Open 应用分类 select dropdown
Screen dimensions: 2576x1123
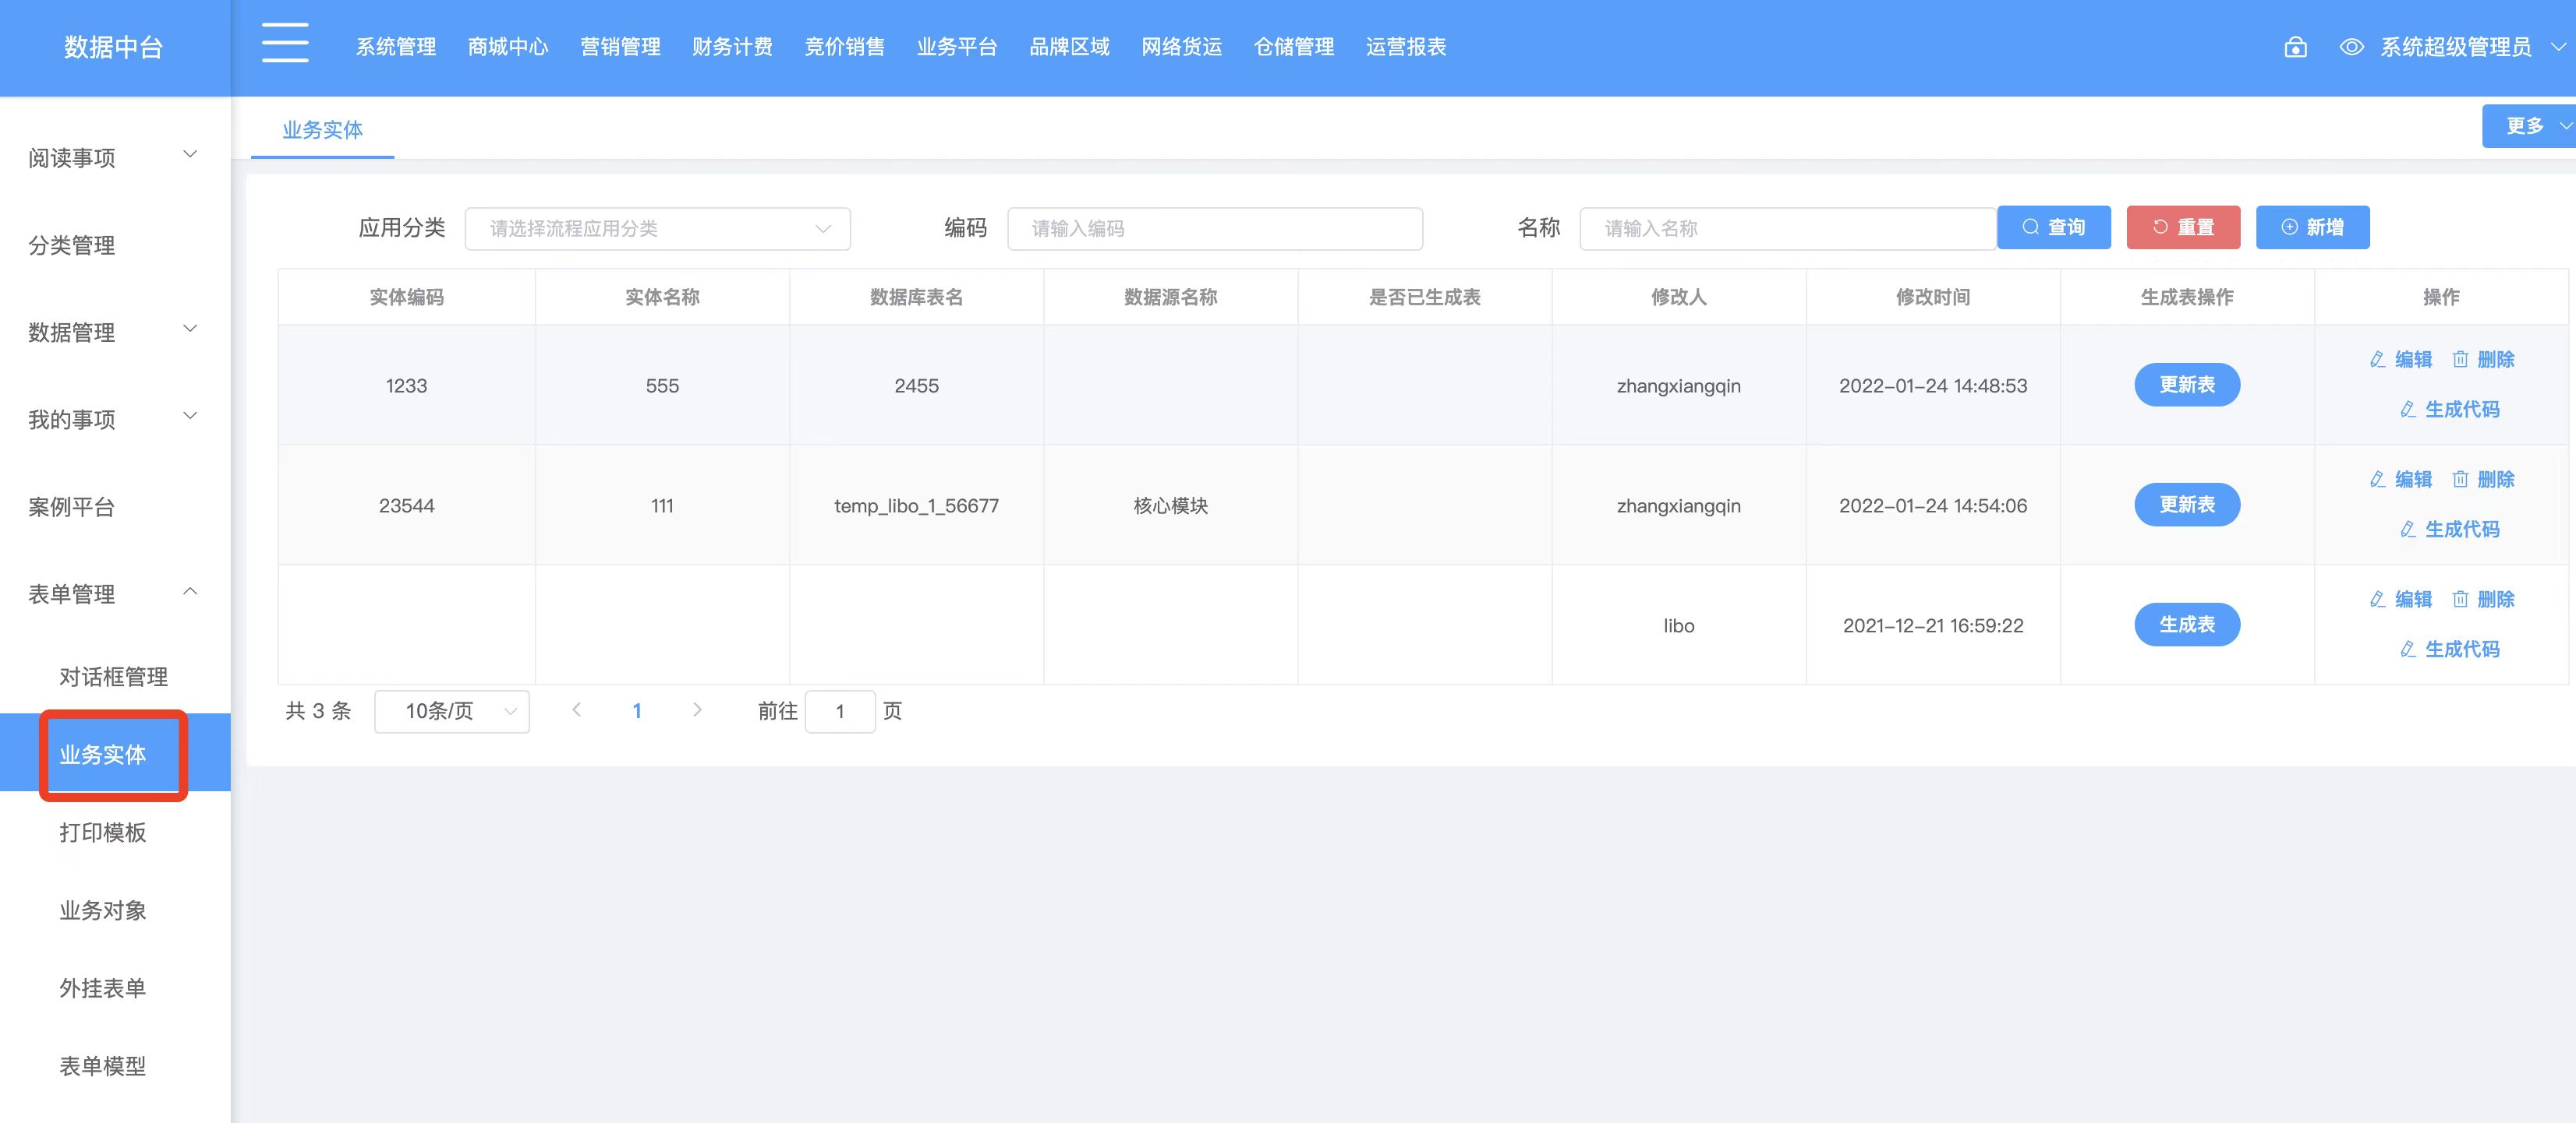pos(657,228)
